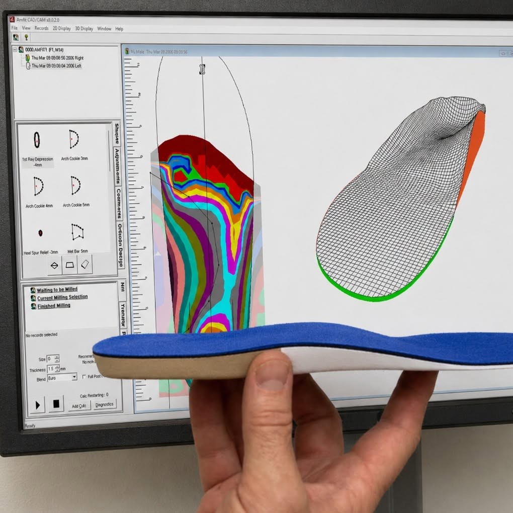Viewport: 513px width, 513px height.
Task: Open the Help menu
Action: (x=119, y=29)
